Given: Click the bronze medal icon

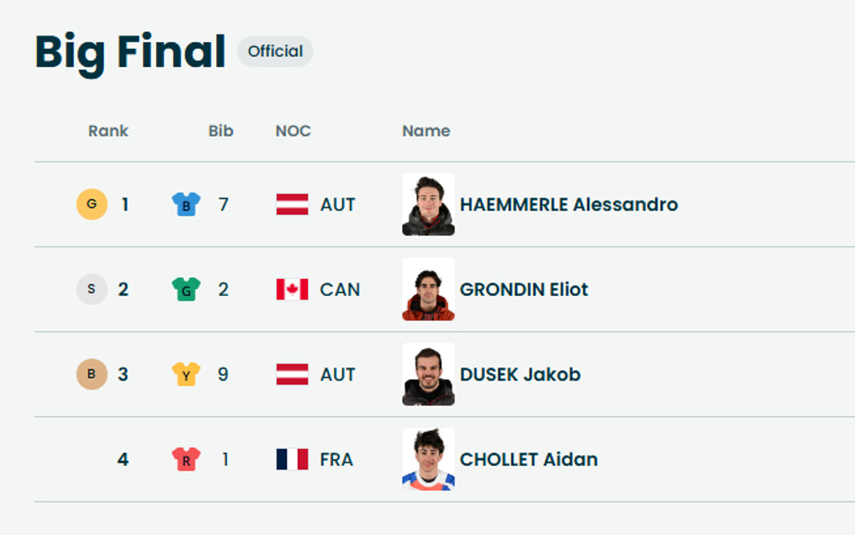Looking at the screenshot, I should click(x=92, y=374).
